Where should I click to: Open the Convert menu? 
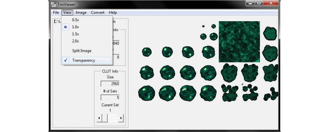[98, 13]
